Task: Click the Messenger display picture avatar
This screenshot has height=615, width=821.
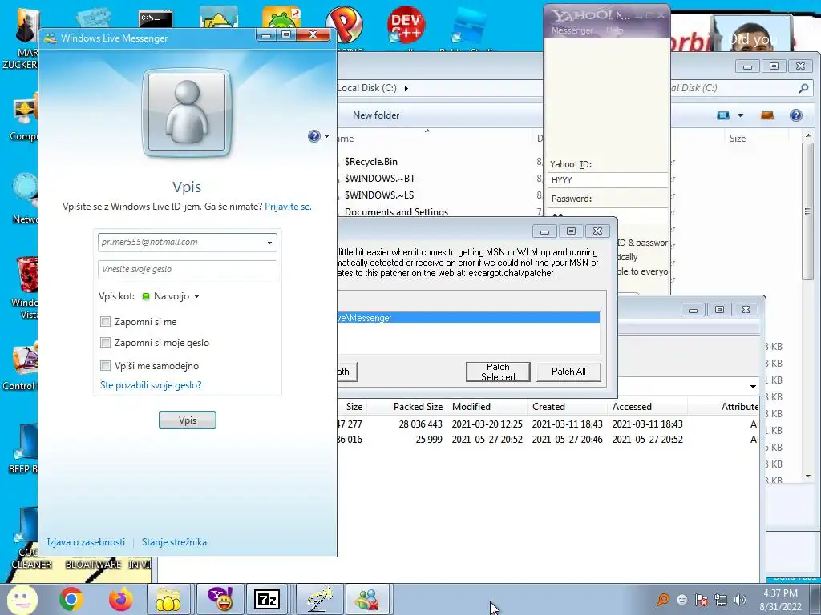Action: tap(187, 112)
